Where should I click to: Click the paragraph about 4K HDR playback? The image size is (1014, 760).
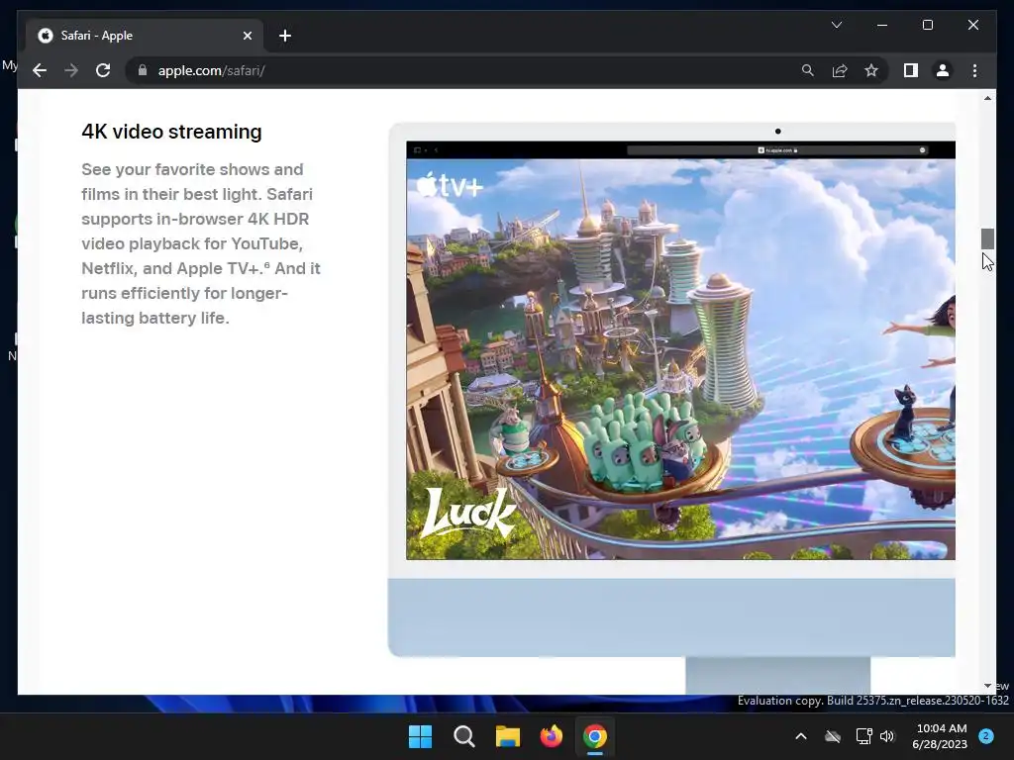pos(200,243)
